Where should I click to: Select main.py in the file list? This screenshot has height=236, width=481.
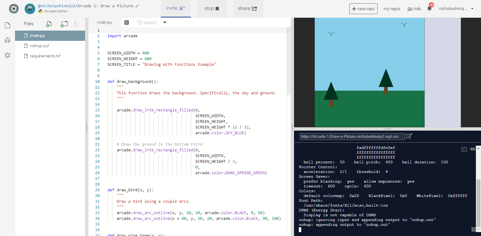click(x=50, y=35)
